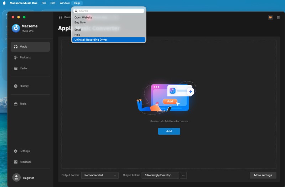Open the Edit menu
The width and height of the screenshot is (285, 187).
tap(53, 3)
